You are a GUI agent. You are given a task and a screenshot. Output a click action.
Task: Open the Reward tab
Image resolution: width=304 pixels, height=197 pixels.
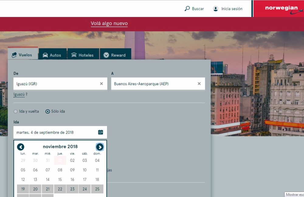pyautogui.click(x=115, y=55)
